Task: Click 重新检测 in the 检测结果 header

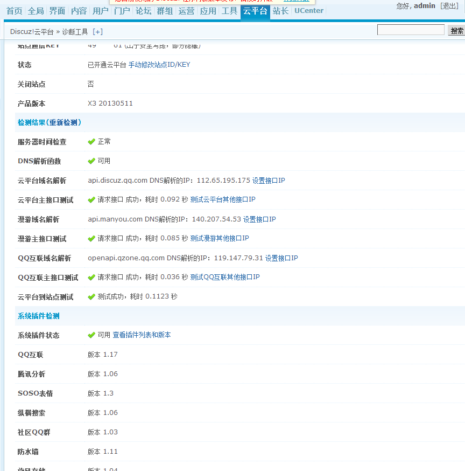Action: (63, 122)
